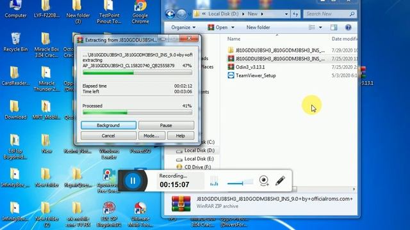Refresh the Explorer address bar location

295,14
